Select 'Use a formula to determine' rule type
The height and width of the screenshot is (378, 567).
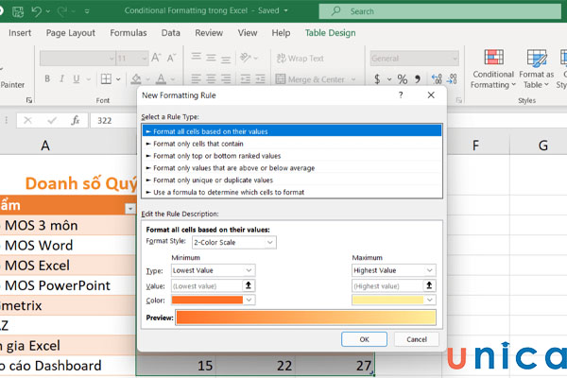pyautogui.click(x=222, y=192)
